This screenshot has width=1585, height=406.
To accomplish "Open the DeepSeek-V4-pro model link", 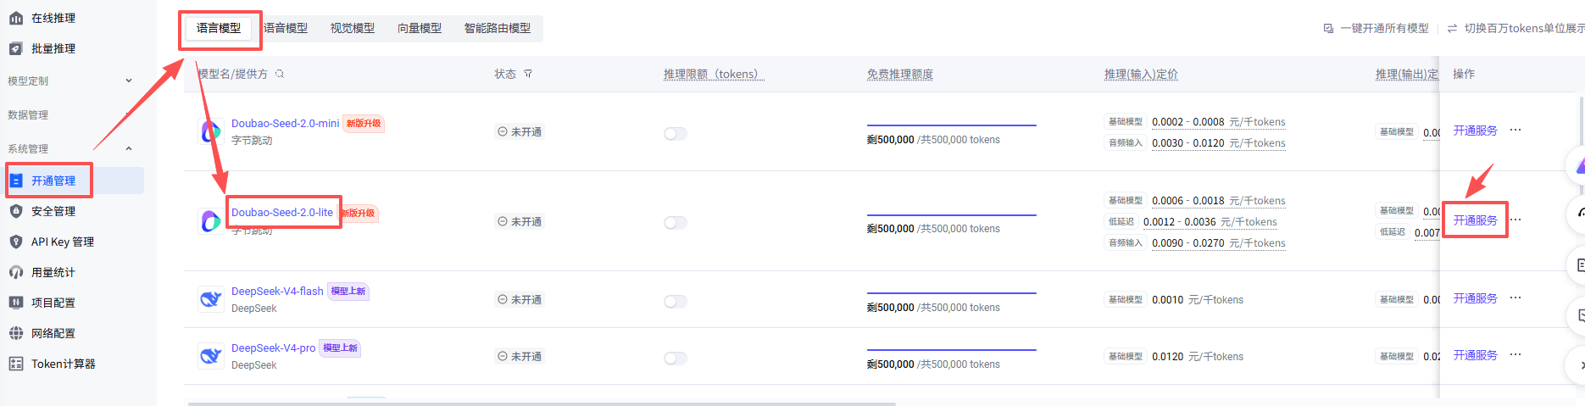I will tap(273, 348).
